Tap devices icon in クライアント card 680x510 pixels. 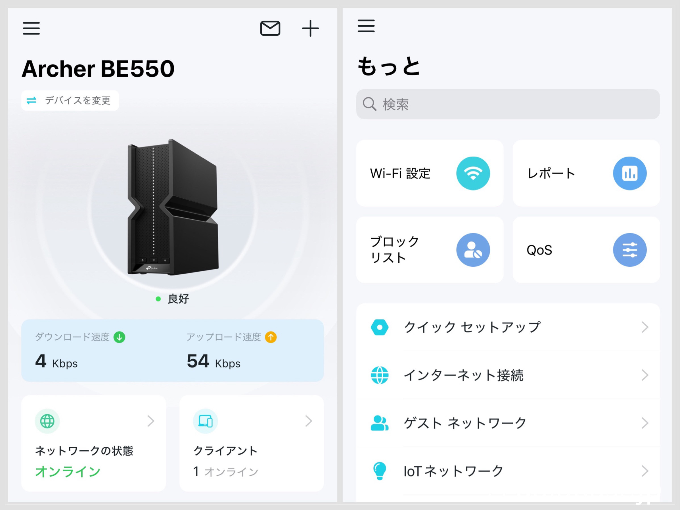tap(205, 421)
